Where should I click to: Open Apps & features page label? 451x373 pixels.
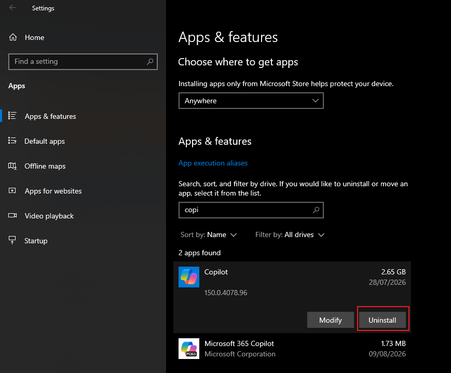point(50,116)
